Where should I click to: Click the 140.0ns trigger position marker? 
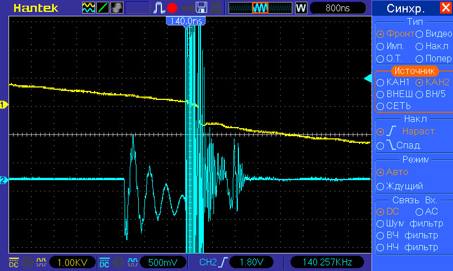tap(186, 21)
